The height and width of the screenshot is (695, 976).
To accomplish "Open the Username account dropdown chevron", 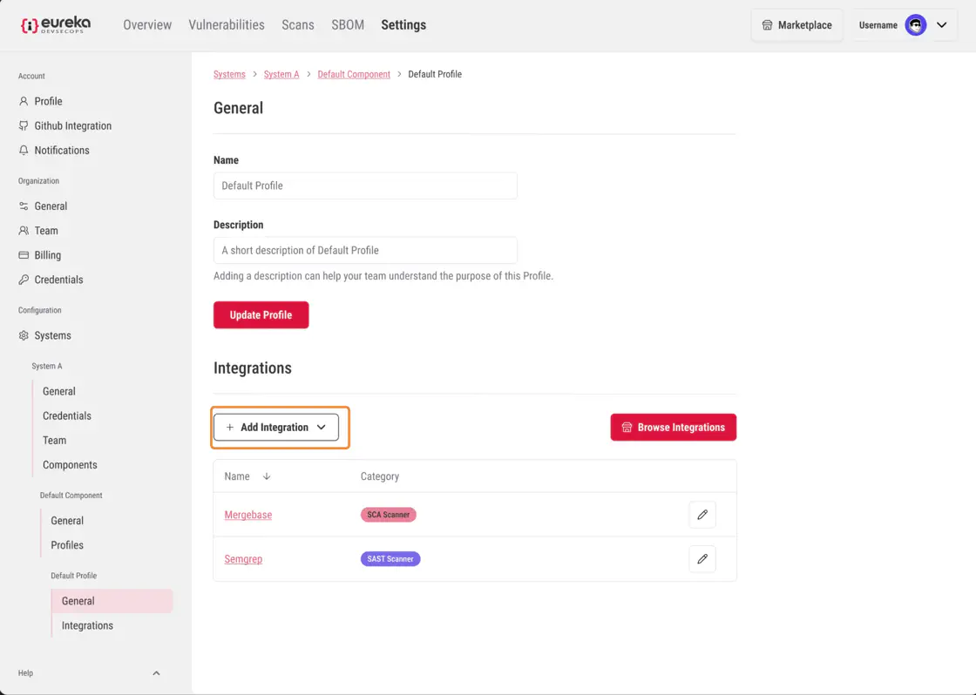I will (x=942, y=25).
